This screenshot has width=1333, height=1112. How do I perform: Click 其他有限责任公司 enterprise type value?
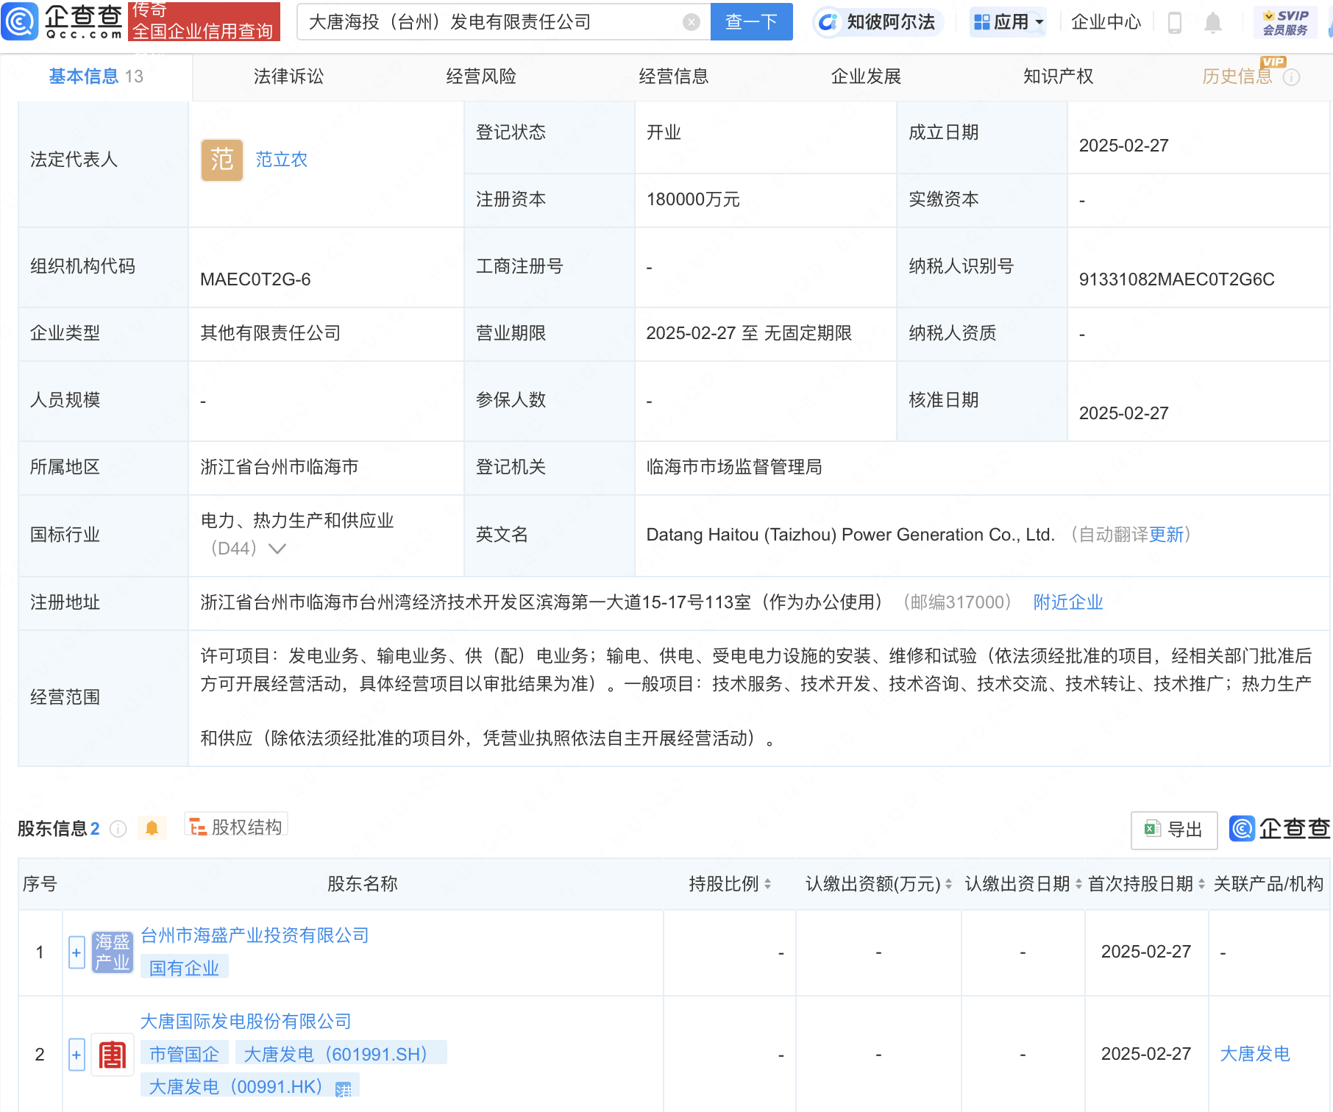point(271,333)
